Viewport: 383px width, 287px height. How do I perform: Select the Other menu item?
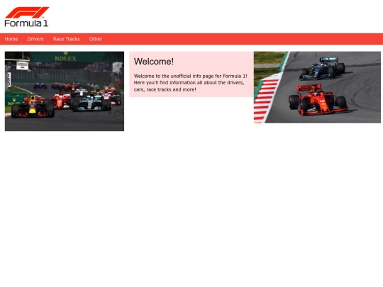[x=96, y=39]
